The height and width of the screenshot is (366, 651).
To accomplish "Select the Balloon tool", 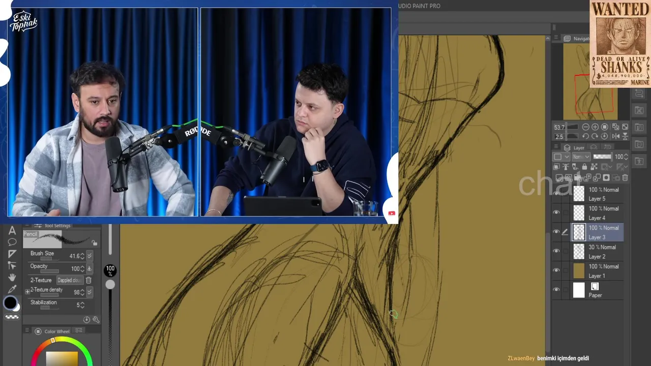I will click(x=12, y=242).
